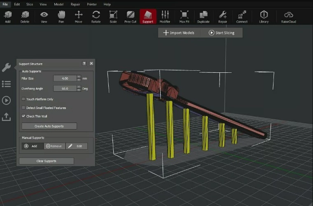This screenshot has height=206, width=313.
Task: Open Support Structure help question mark
Action: 84,63
